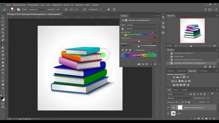Viewport: 219px width, 123px height.
Task: Select the Eraser tool
Action: (x=3, y=55)
